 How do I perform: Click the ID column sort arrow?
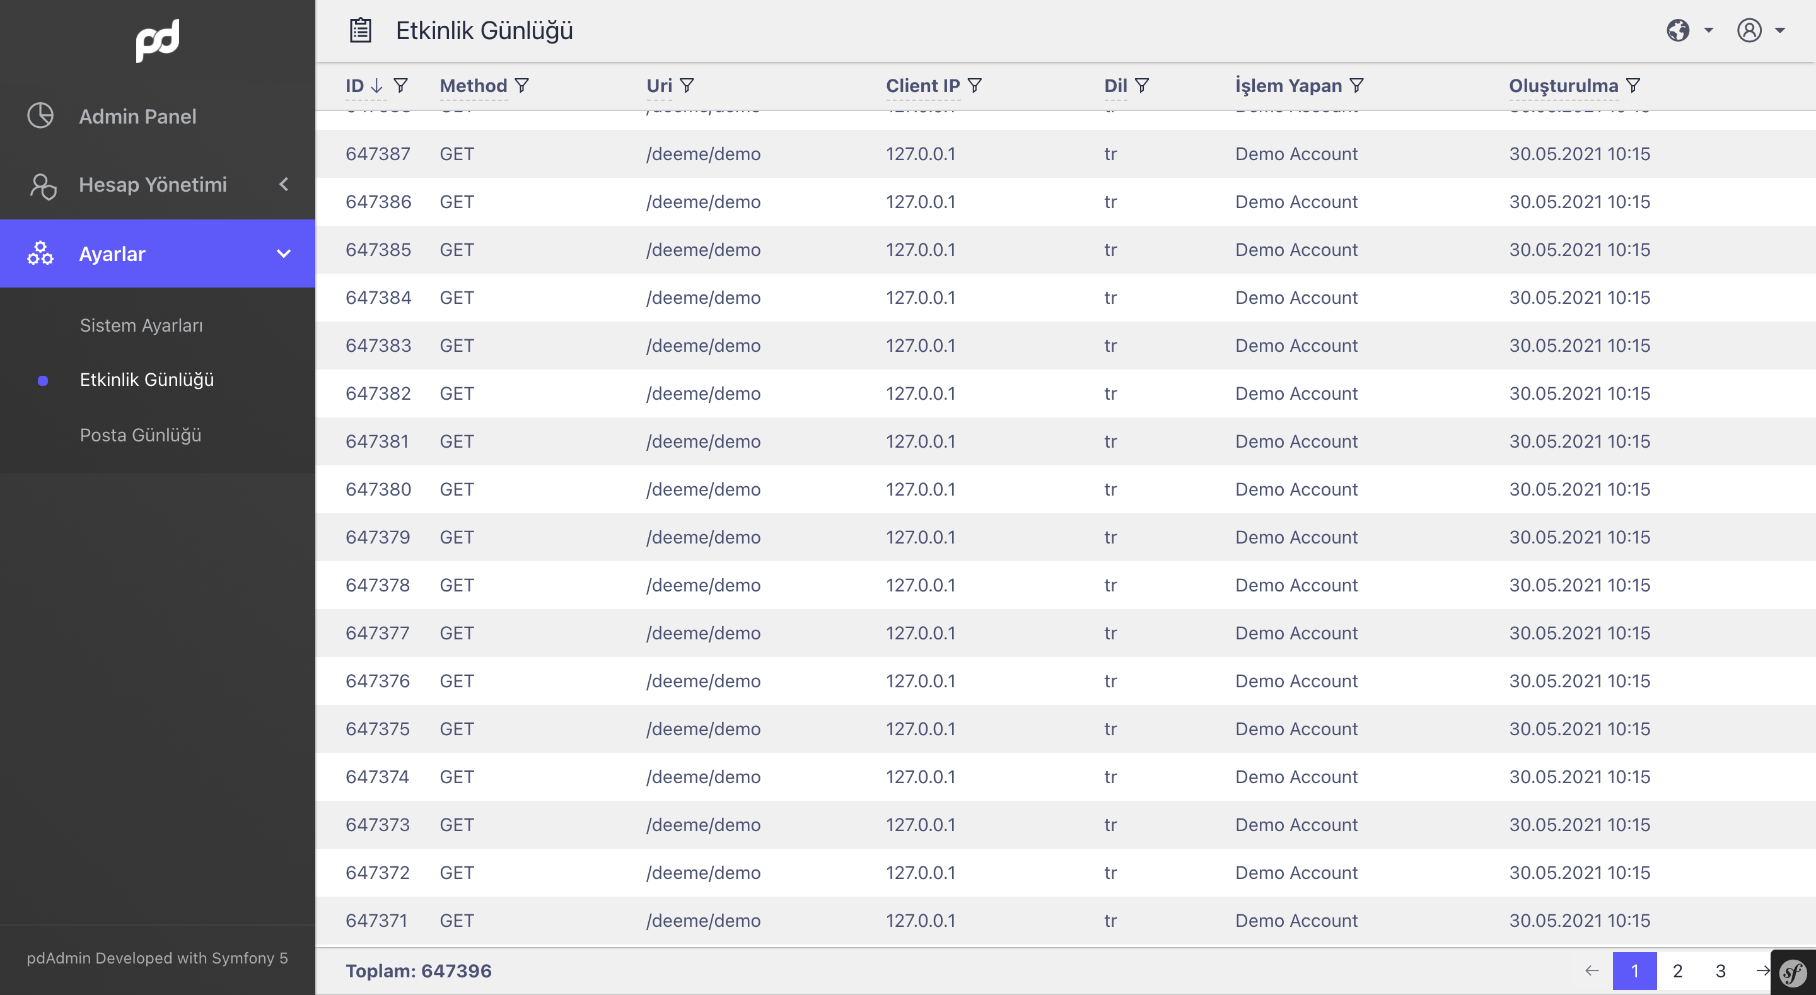point(377,85)
